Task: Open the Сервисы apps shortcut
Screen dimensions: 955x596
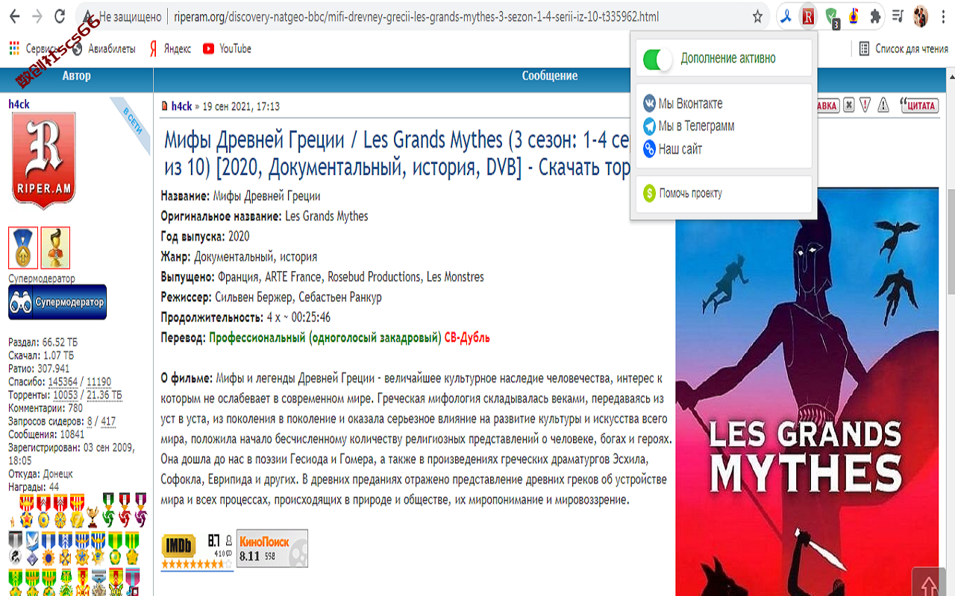Action: pos(34,48)
